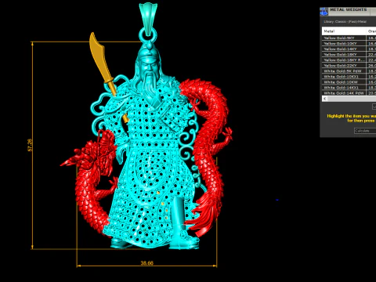The image size is (376, 282).
Task: Click the metal list scroll-left arrow
Action: 325,99
